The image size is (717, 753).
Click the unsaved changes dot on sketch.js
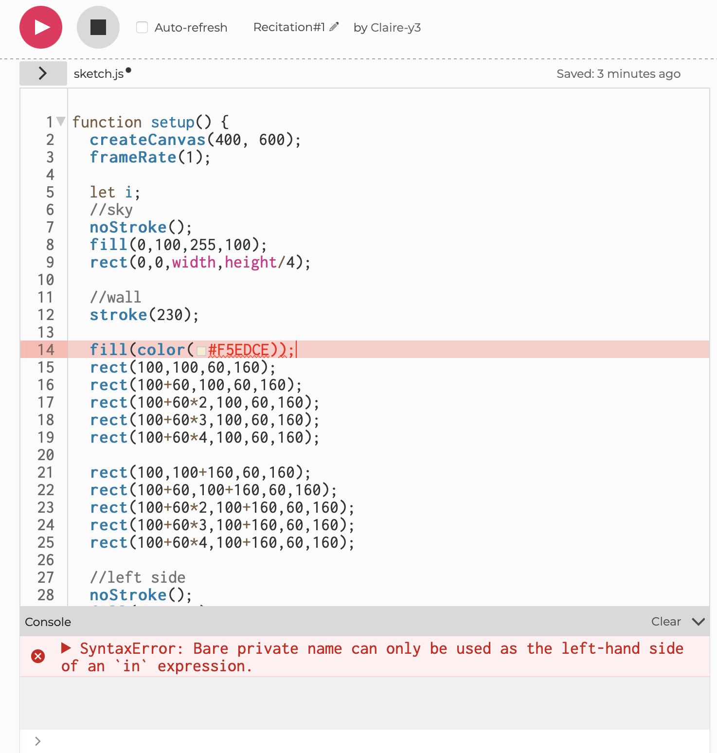tap(128, 70)
